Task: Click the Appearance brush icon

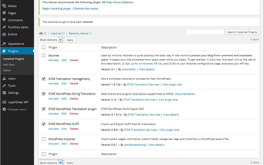Action: coord(4,44)
